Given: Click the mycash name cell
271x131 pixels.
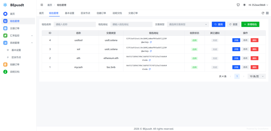Looking at the screenshot, I should pos(79,67).
